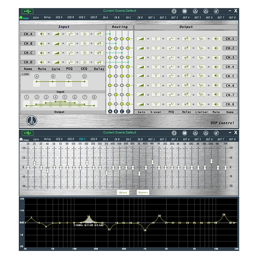Open the delay icon in the CH.D input row
The width and height of the screenshot is (258, 258).
99,62
